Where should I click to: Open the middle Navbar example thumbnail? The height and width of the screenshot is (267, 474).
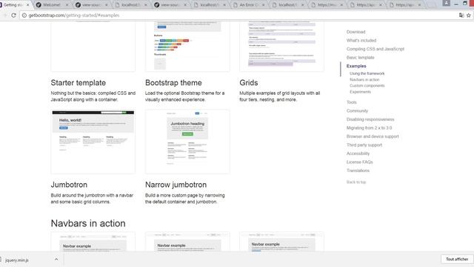pos(187,242)
